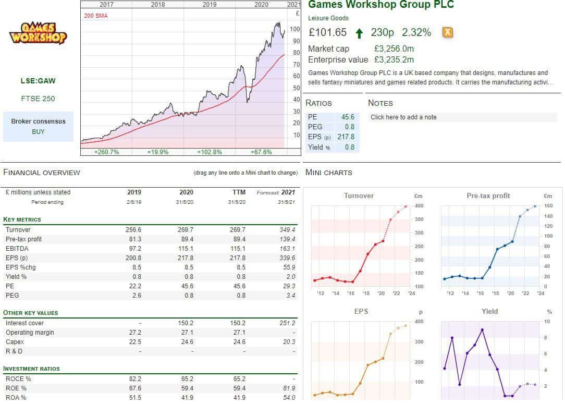Click the 200 SMA legend label
This screenshot has height=404, width=565.
pyautogui.click(x=96, y=16)
